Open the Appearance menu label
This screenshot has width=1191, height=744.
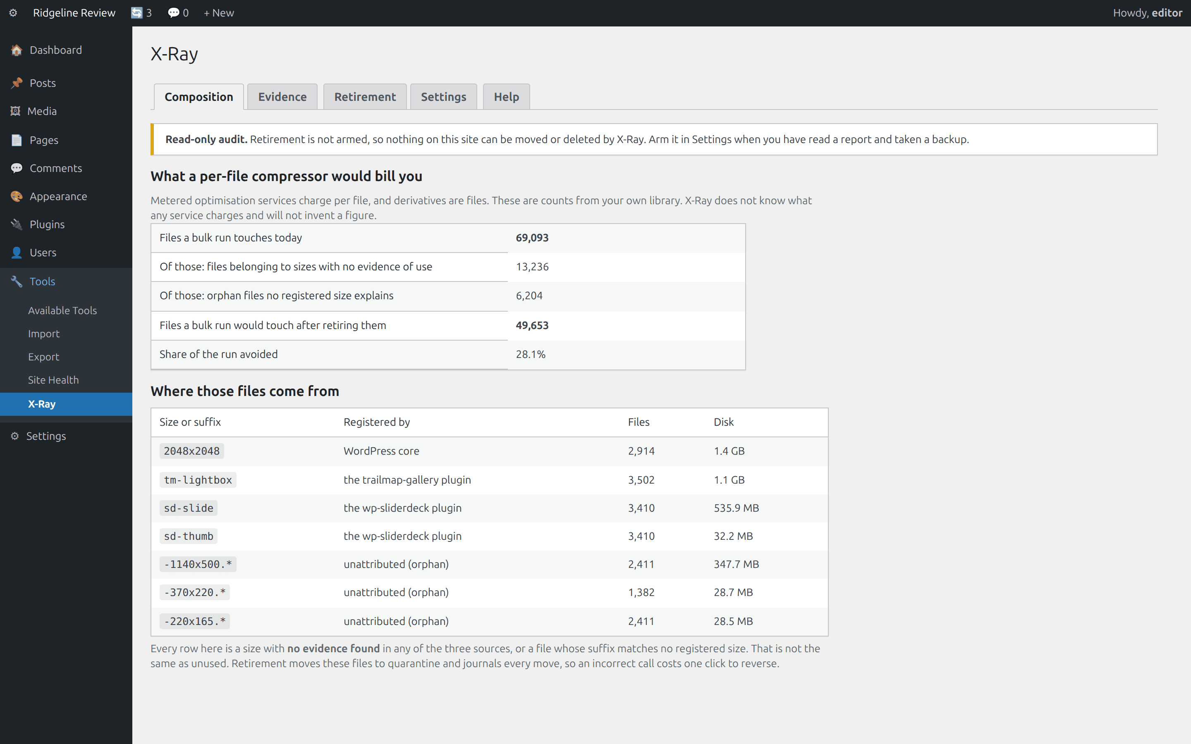(58, 196)
